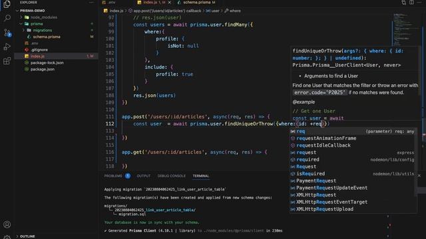Close the bottom panel with the X
Image resolution: width=426 pixels, height=239 pixels.
click(419, 175)
